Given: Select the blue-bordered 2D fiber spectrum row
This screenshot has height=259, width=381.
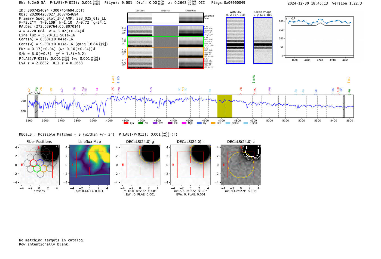Looking at the screenshot, I should coord(165,31).
